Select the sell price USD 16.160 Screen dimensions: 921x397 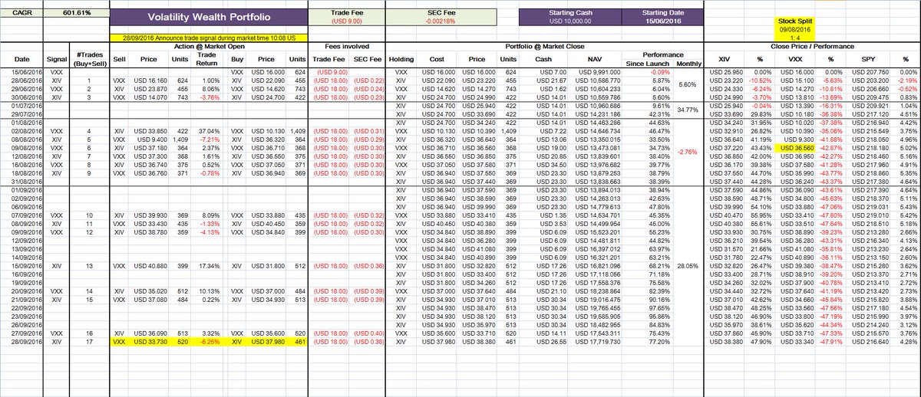point(148,80)
